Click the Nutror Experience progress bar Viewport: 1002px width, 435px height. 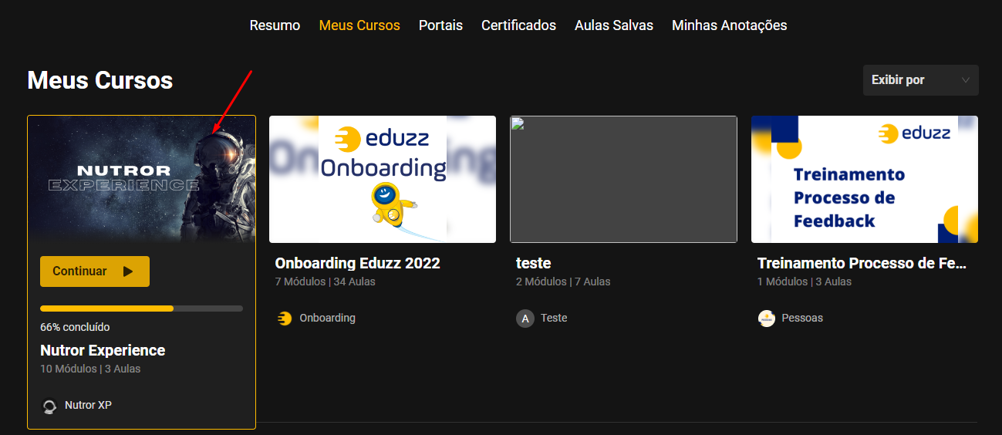141,309
